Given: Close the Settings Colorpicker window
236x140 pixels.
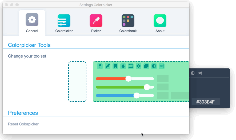Looking at the screenshot, I should pyautogui.click(x=6, y=5).
